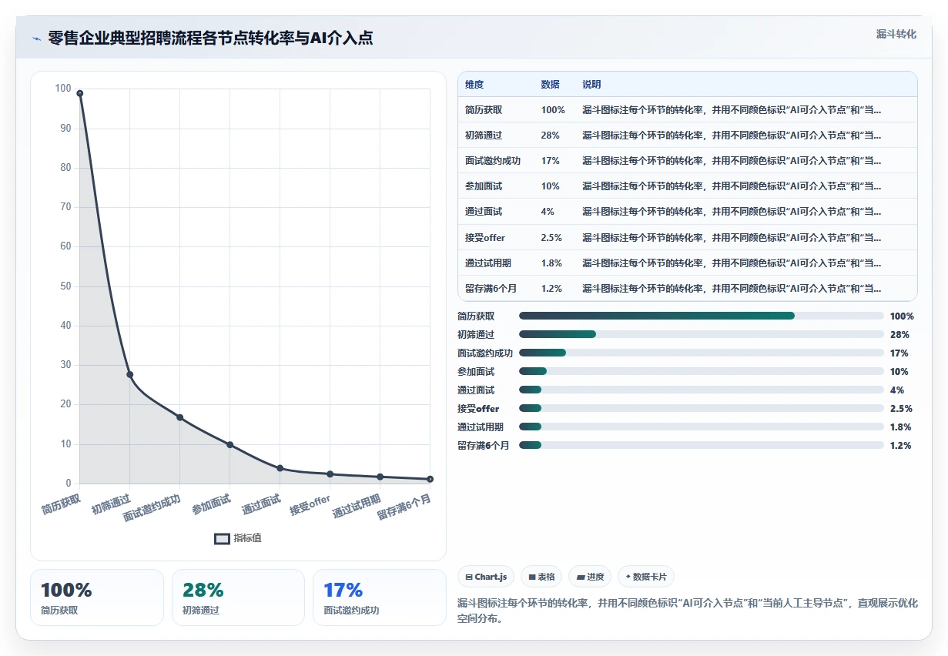Select the 通过面试 table row

pos(688,212)
